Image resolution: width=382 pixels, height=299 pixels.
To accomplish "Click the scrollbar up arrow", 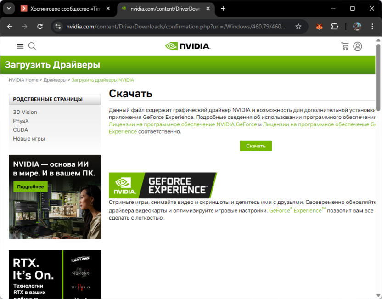I will point(378,40).
